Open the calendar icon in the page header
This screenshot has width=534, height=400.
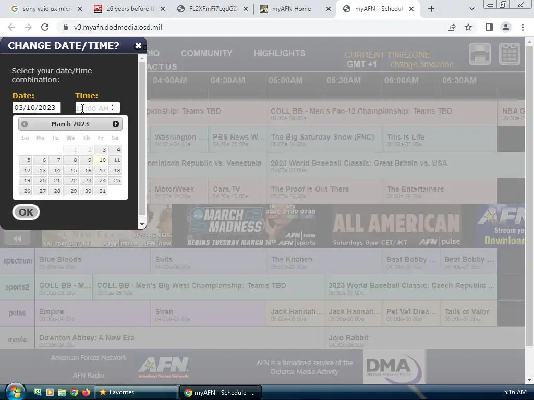tap(509, 54)
